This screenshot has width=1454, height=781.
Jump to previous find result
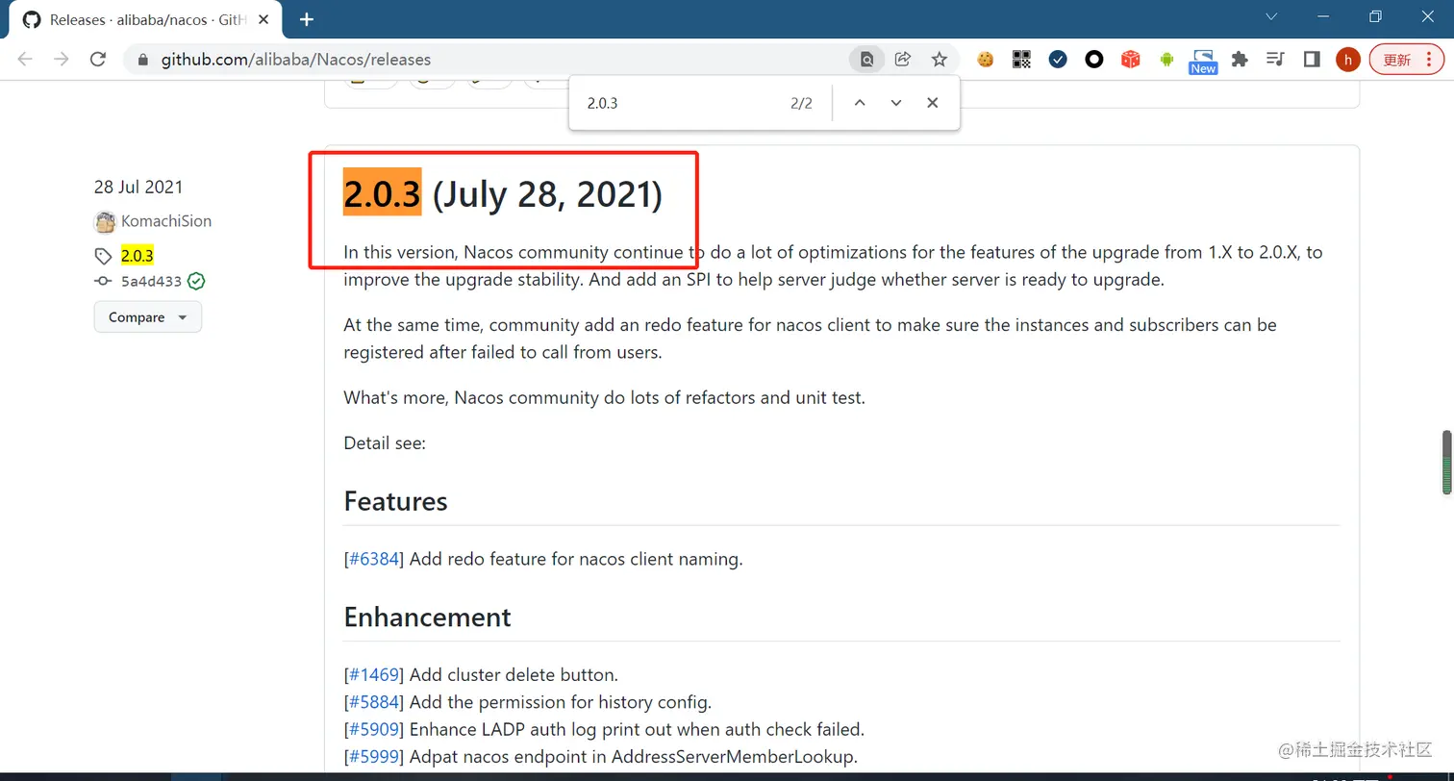coord(860,103)
